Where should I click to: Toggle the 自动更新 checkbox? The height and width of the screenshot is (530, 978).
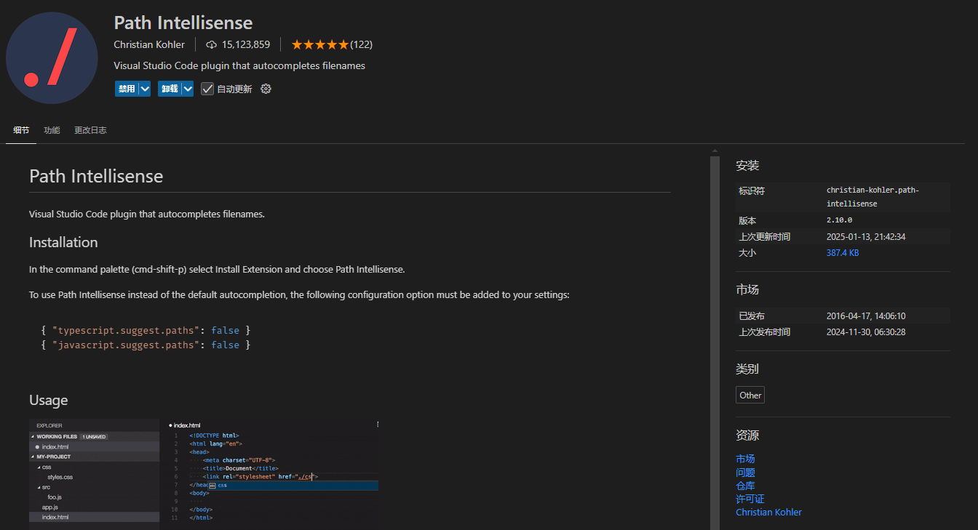(207, 89)
